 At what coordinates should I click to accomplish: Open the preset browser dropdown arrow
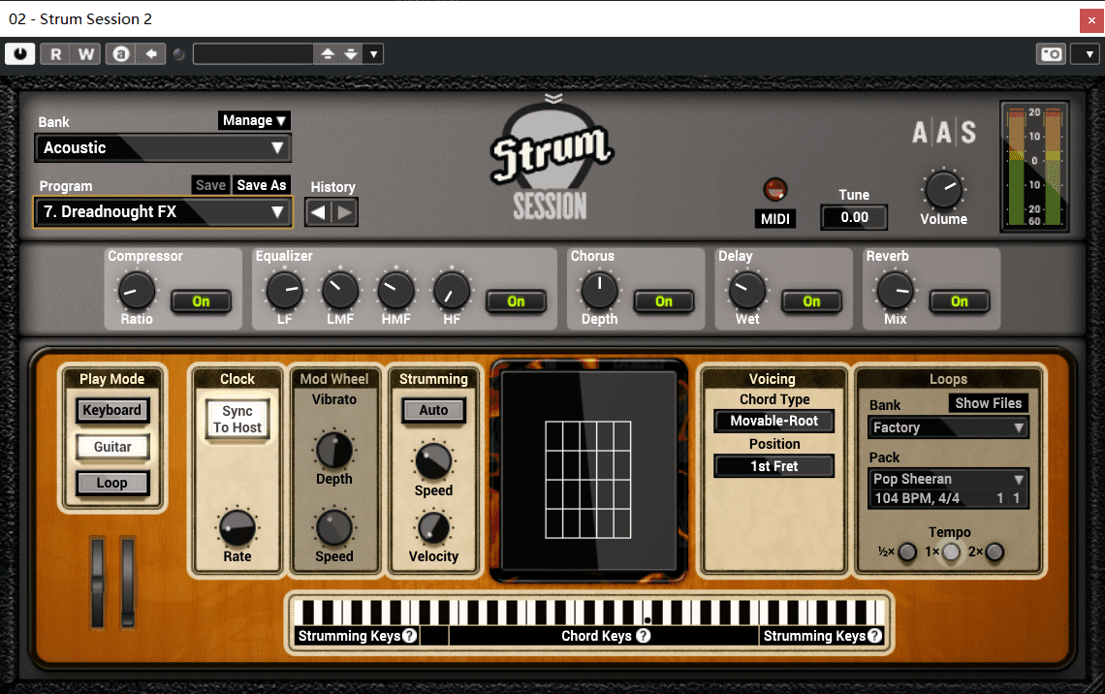coord(373,54)
